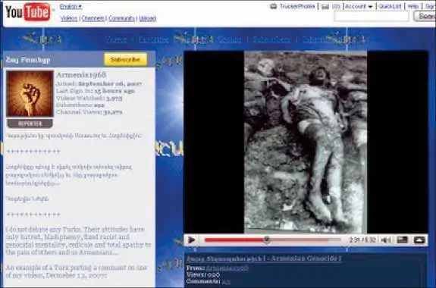Open the inbox envelope icon in header
This screenshot has width=436, height=288.
coord(325,7)
